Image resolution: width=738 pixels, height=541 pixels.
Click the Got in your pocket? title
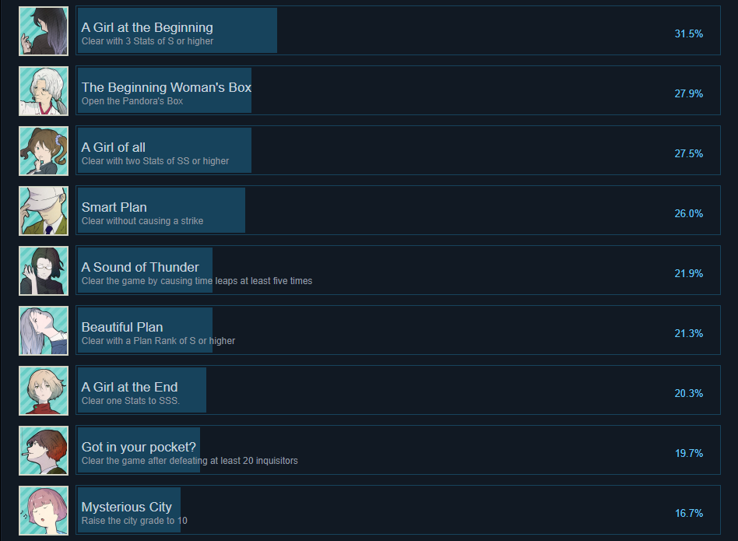tap(139, 447)
